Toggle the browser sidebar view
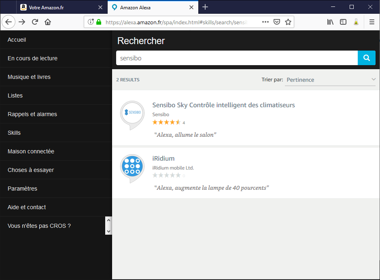The height and width of the screenshot is (280, 380). 343,22
